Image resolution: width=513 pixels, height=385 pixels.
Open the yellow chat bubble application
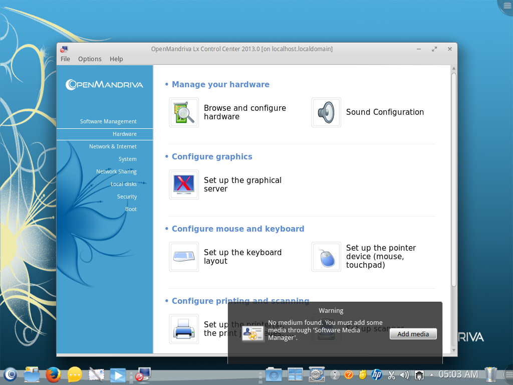tap(75, 374)
